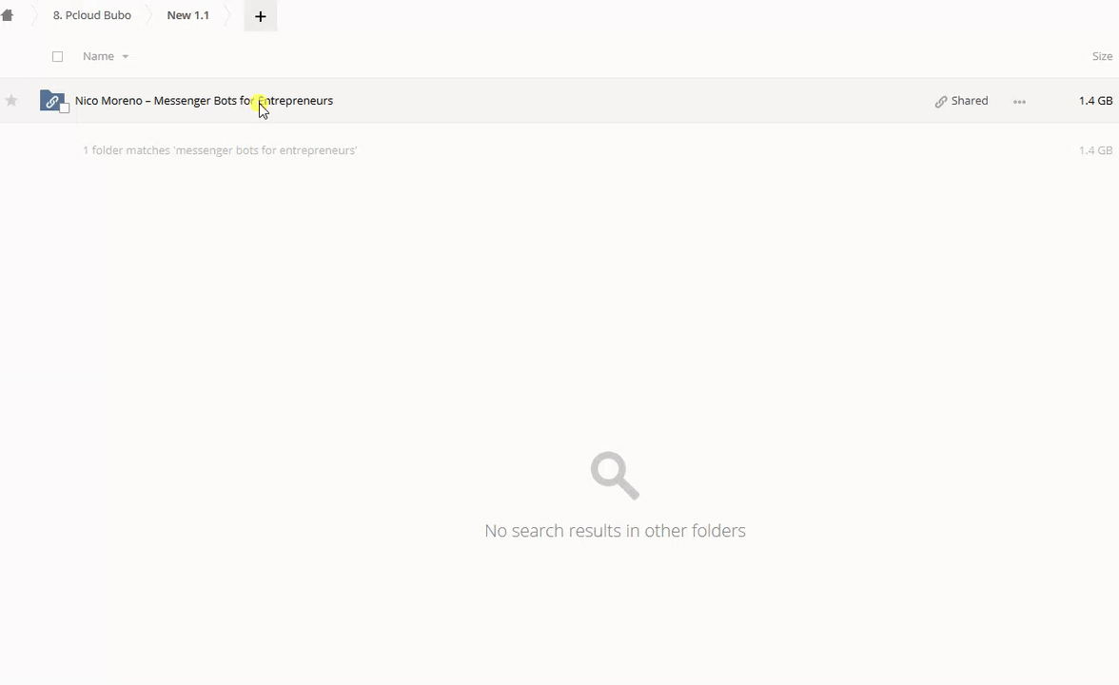Viewport: 1119px width, 685px height.
Task: Click the 'No search results in other folders' message
Action: [x=615, y=531]
